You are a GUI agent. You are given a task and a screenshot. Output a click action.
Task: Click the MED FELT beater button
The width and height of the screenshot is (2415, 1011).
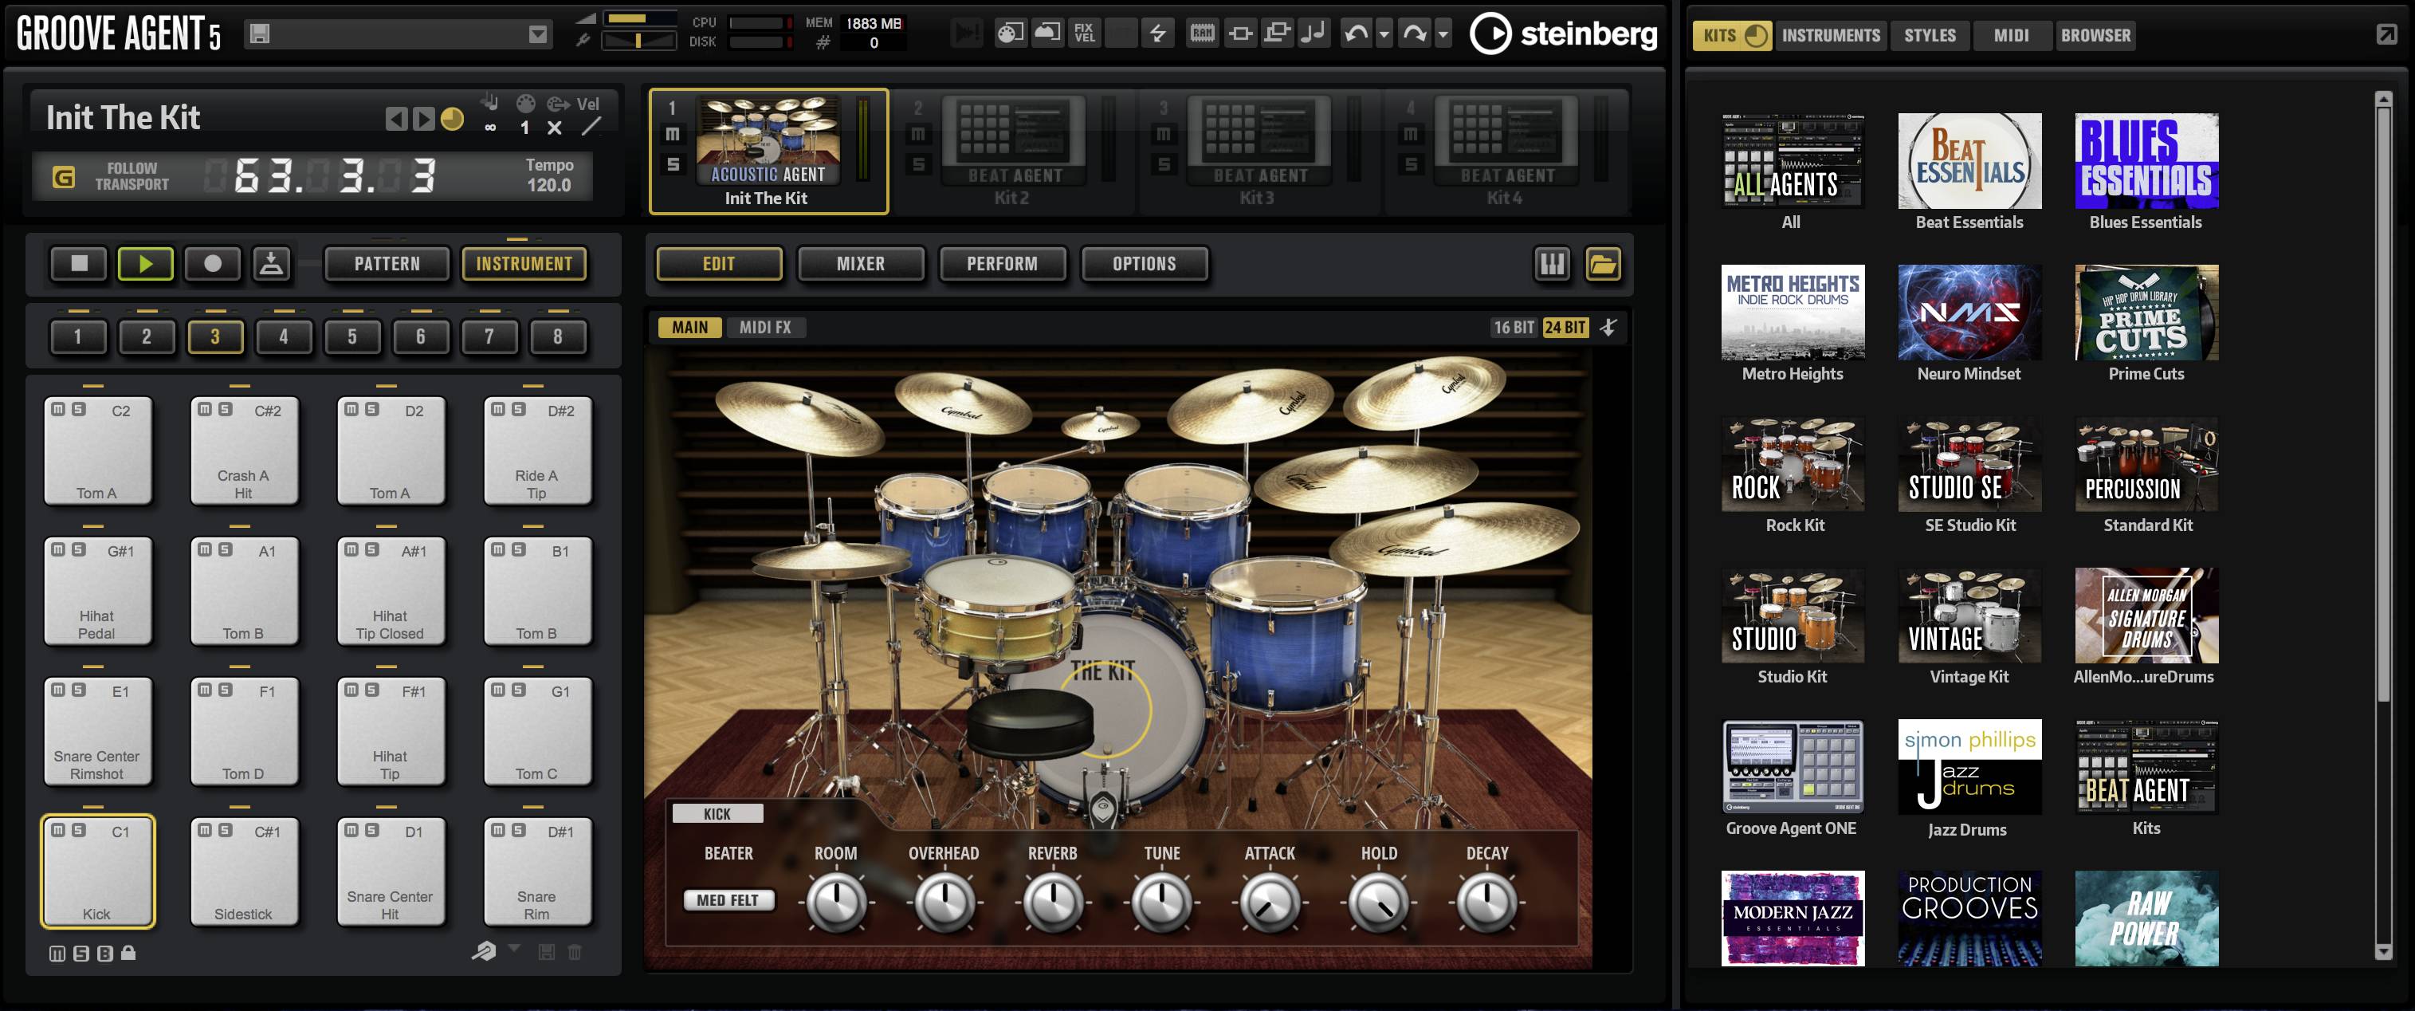pyautogui.click(x=728, y=899)
